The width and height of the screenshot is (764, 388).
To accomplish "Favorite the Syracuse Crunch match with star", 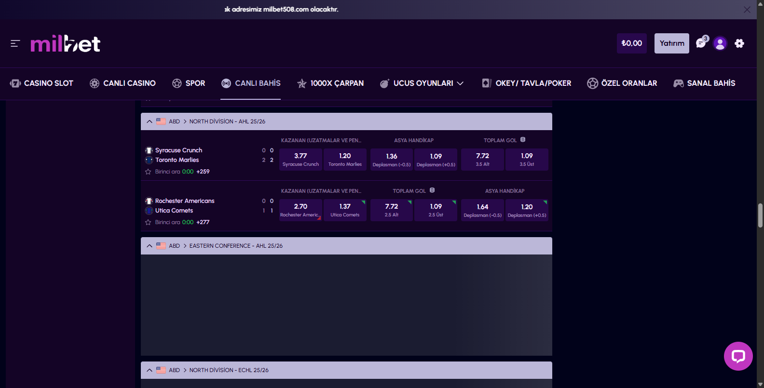I will coord(148,172).
